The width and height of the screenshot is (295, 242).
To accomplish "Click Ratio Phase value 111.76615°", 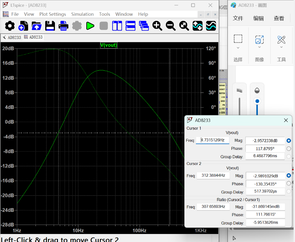I will pyautogui.click(x=265, y=215).
